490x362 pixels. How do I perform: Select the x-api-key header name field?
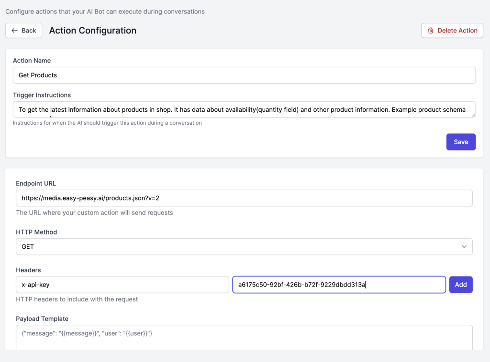click(122, 285)
